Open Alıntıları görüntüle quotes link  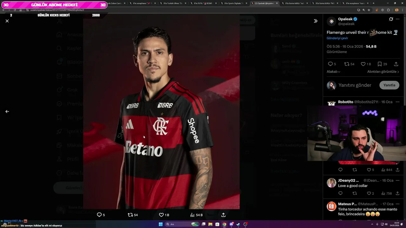(x=383, y=72)
